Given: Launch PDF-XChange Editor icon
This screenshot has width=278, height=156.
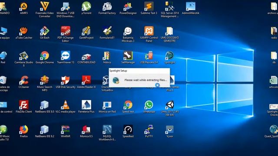Looking at the screenshot, I should click(66, 31).
